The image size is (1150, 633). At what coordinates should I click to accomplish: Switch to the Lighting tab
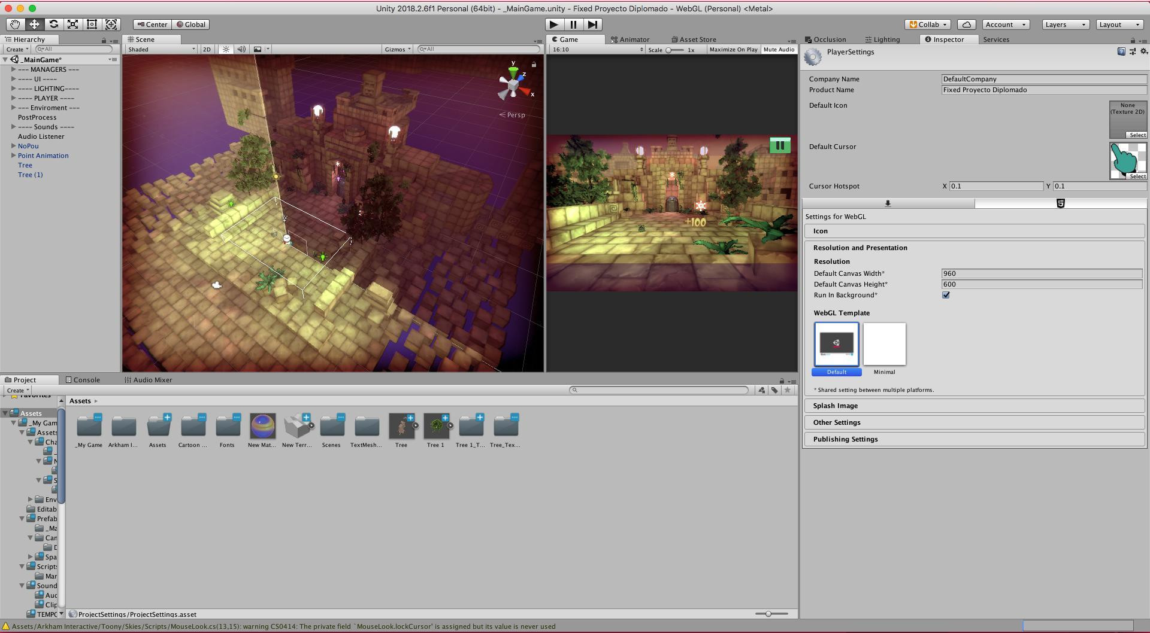(x=882, y=39)
